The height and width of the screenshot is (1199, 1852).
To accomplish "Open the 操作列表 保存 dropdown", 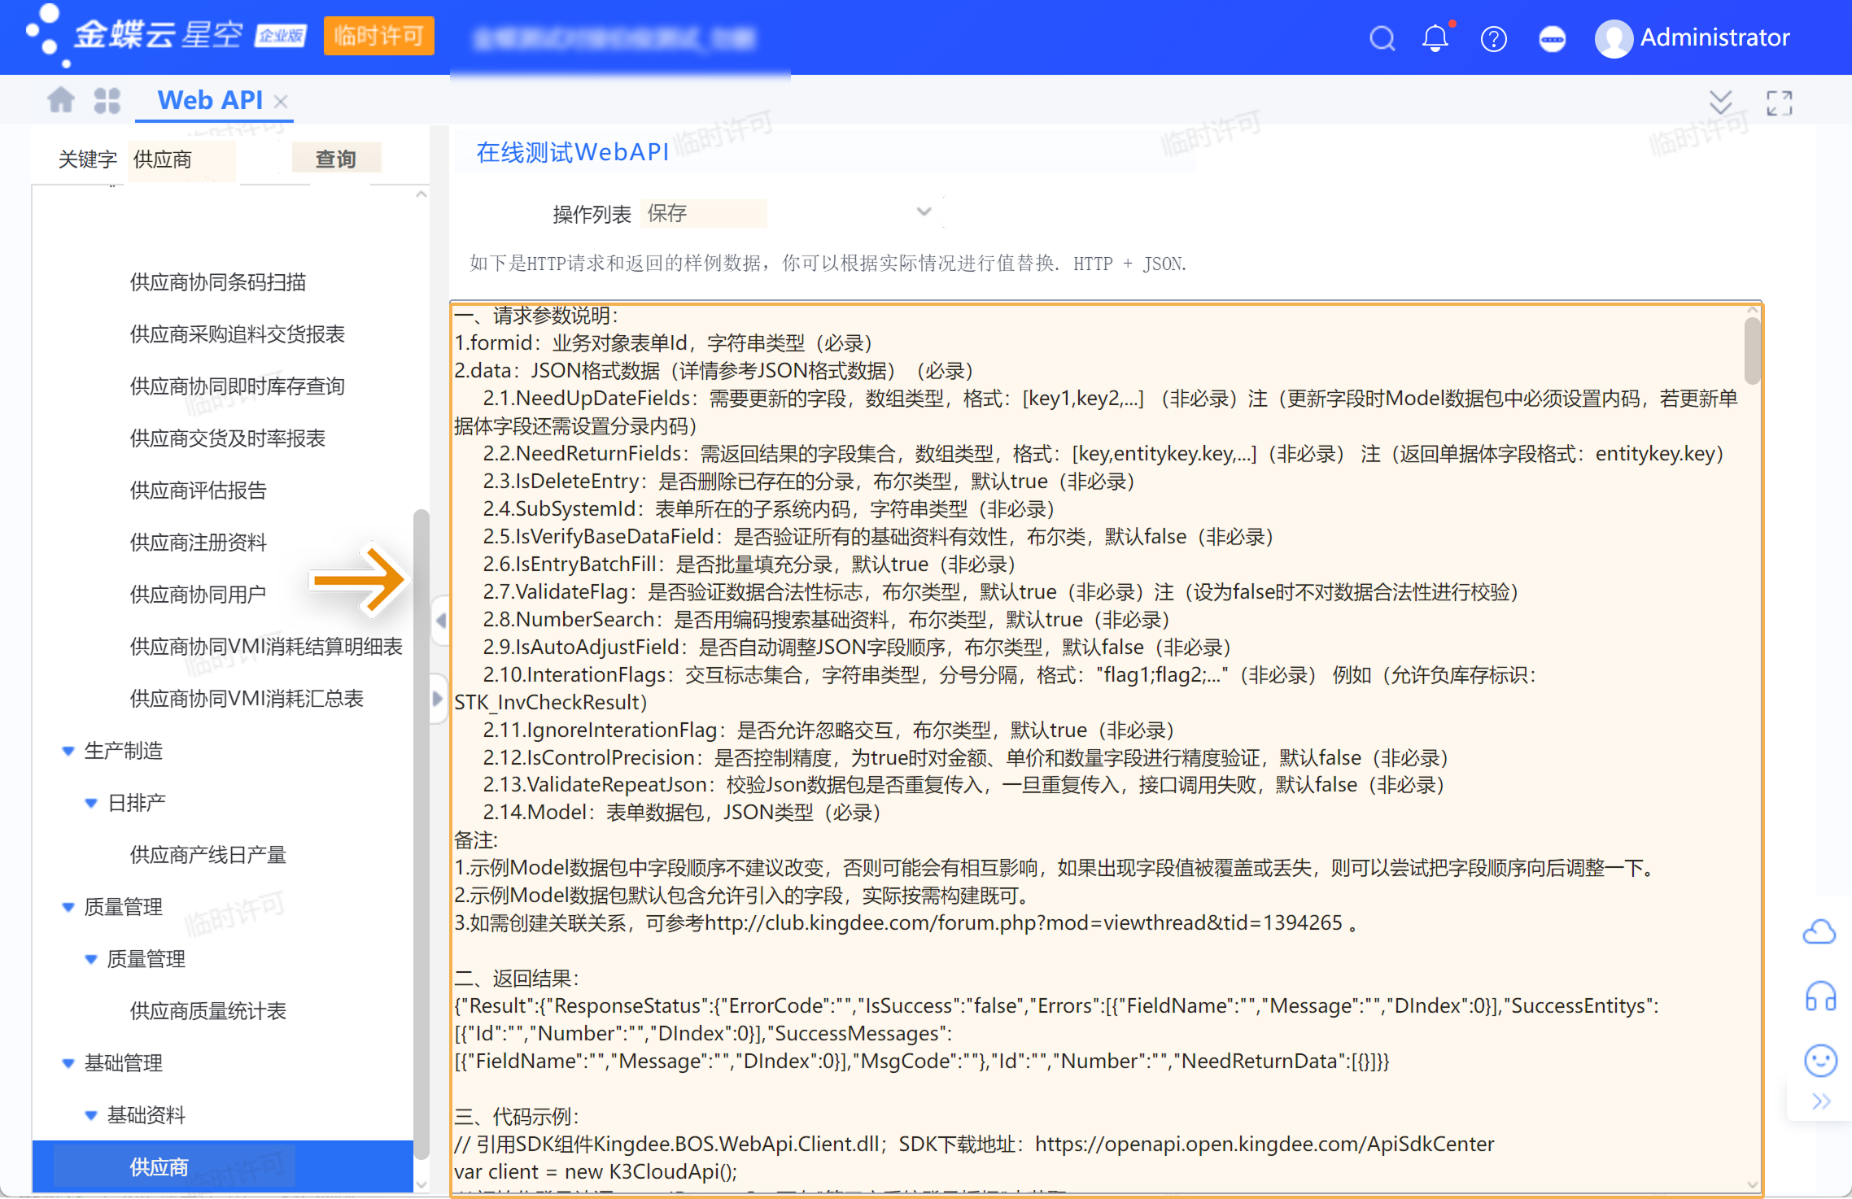I will click(923, 212).
